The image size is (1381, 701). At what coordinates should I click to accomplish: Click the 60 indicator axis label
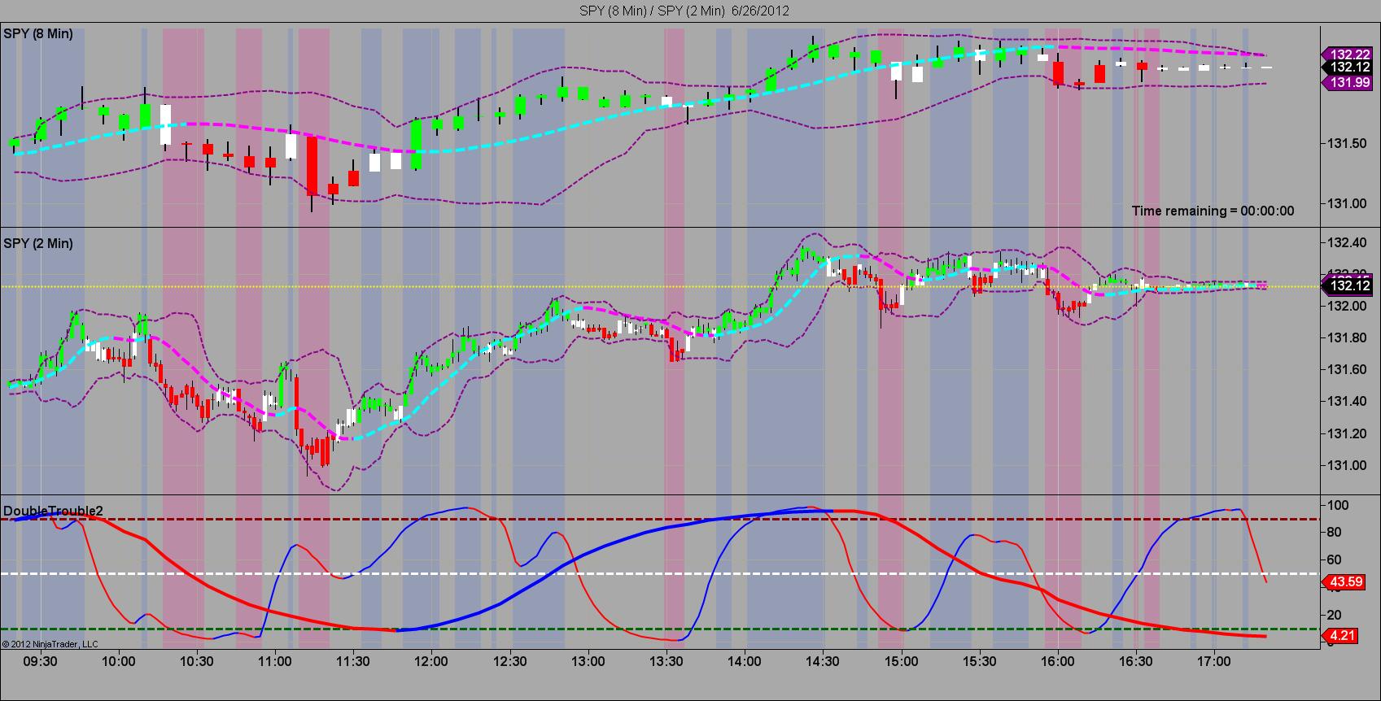[1335, 559]
